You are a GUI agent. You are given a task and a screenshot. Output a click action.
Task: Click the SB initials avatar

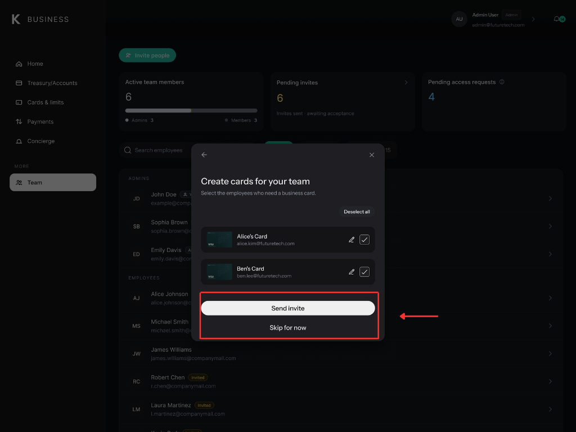(137, 227)
